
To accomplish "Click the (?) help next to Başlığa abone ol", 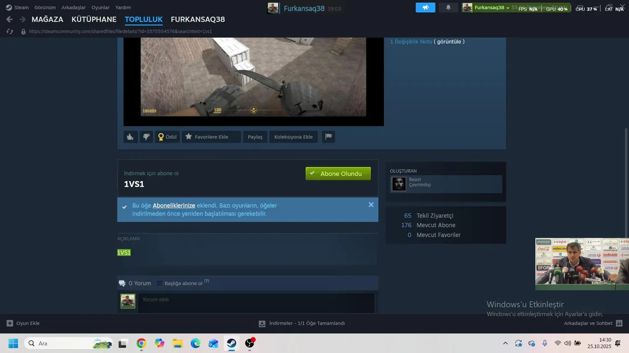I will [x=206, y=281].
